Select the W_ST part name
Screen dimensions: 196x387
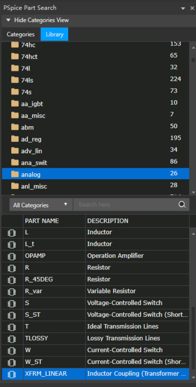pos(34,362)
